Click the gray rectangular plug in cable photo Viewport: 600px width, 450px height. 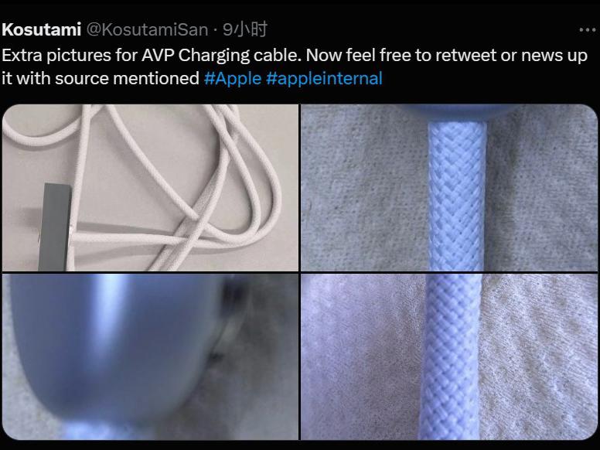[x=56, y=227]
